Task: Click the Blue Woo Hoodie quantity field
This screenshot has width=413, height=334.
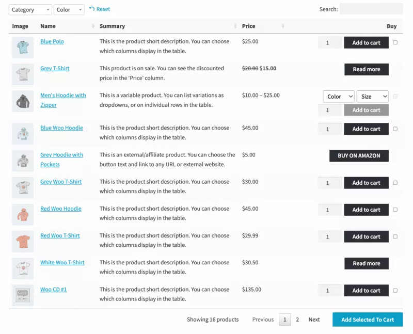Action: pos(330,129)
